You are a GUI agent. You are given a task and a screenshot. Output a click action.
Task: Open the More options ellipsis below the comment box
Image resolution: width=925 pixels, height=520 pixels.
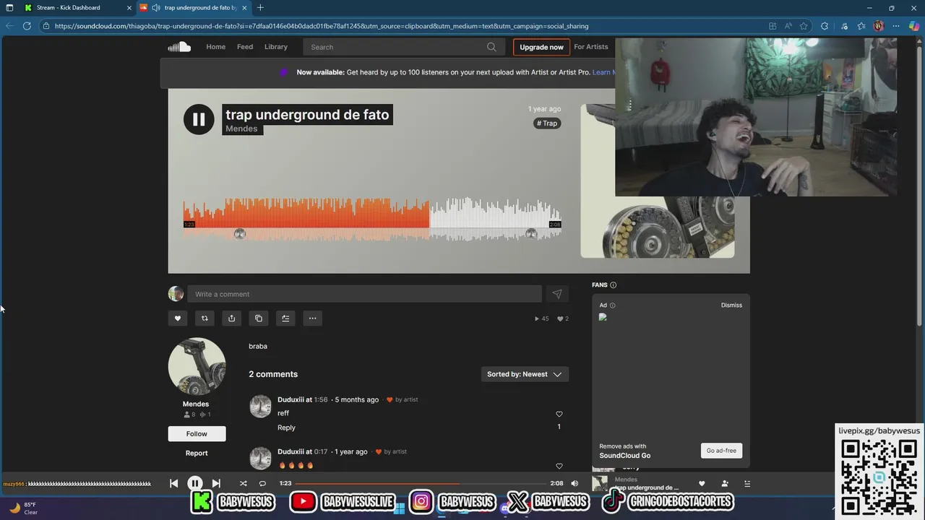click(312, 318)
